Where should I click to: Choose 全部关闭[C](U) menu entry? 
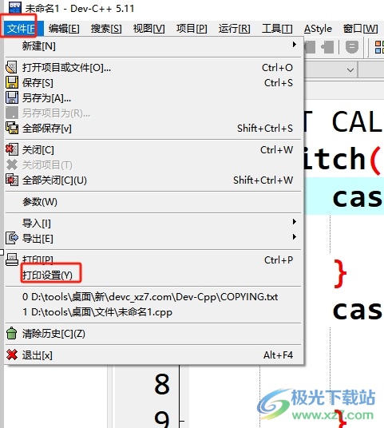pos(153,180)
